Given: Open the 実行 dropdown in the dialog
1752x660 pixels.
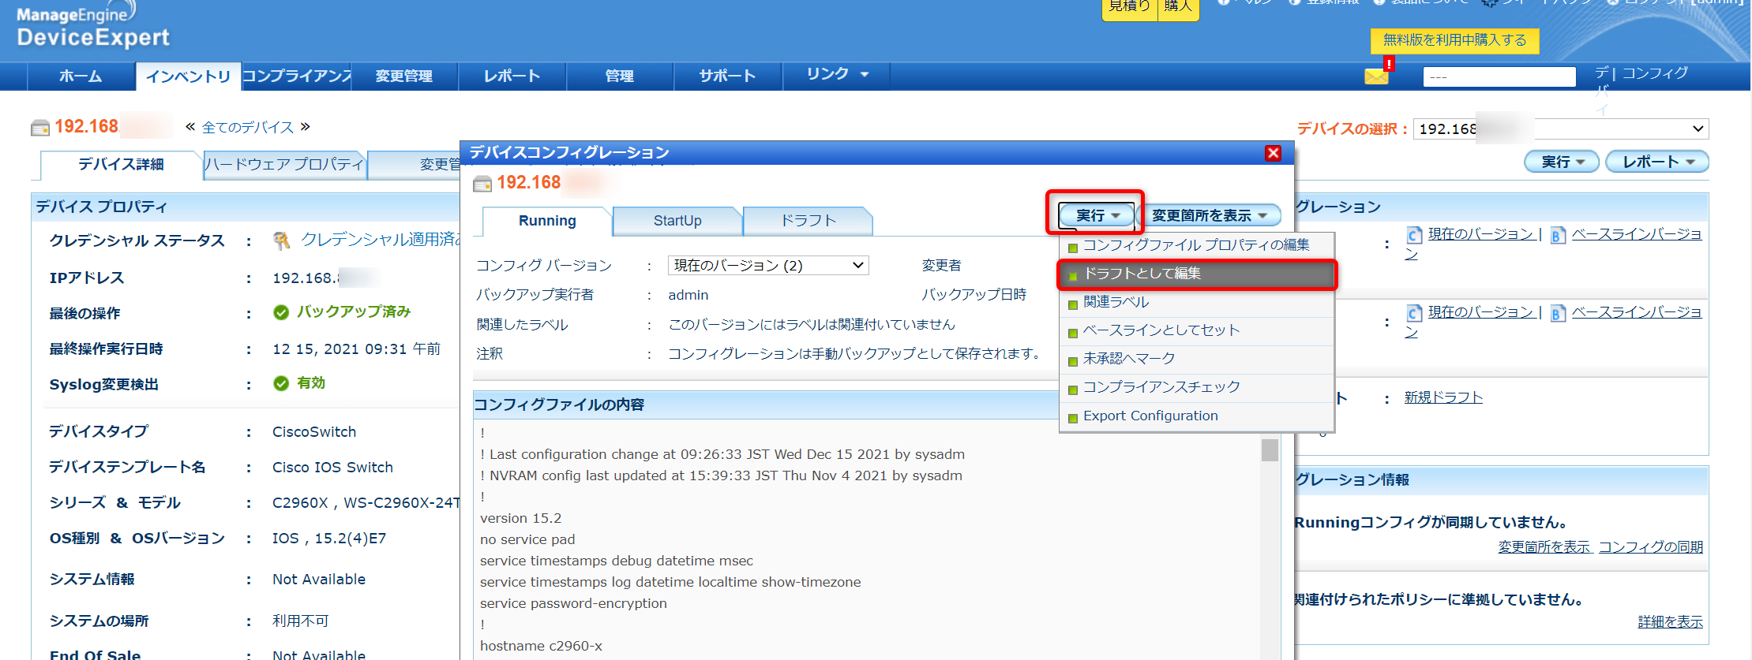Looking at the screenshot, I should pyautogui.click(x=1097, y=215).
